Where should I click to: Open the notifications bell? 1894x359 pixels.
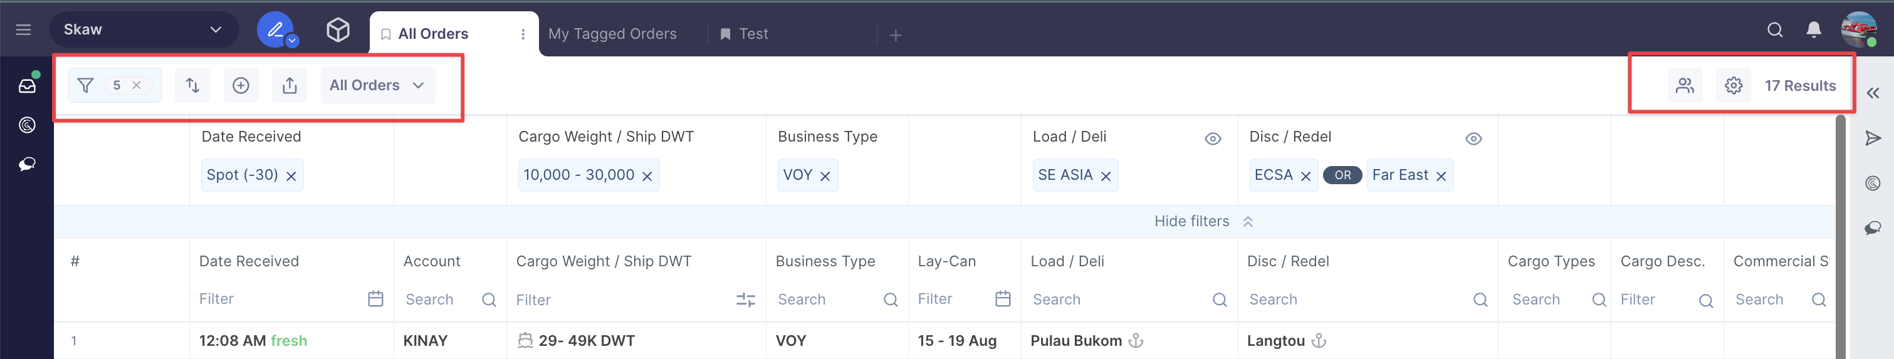1813,29
